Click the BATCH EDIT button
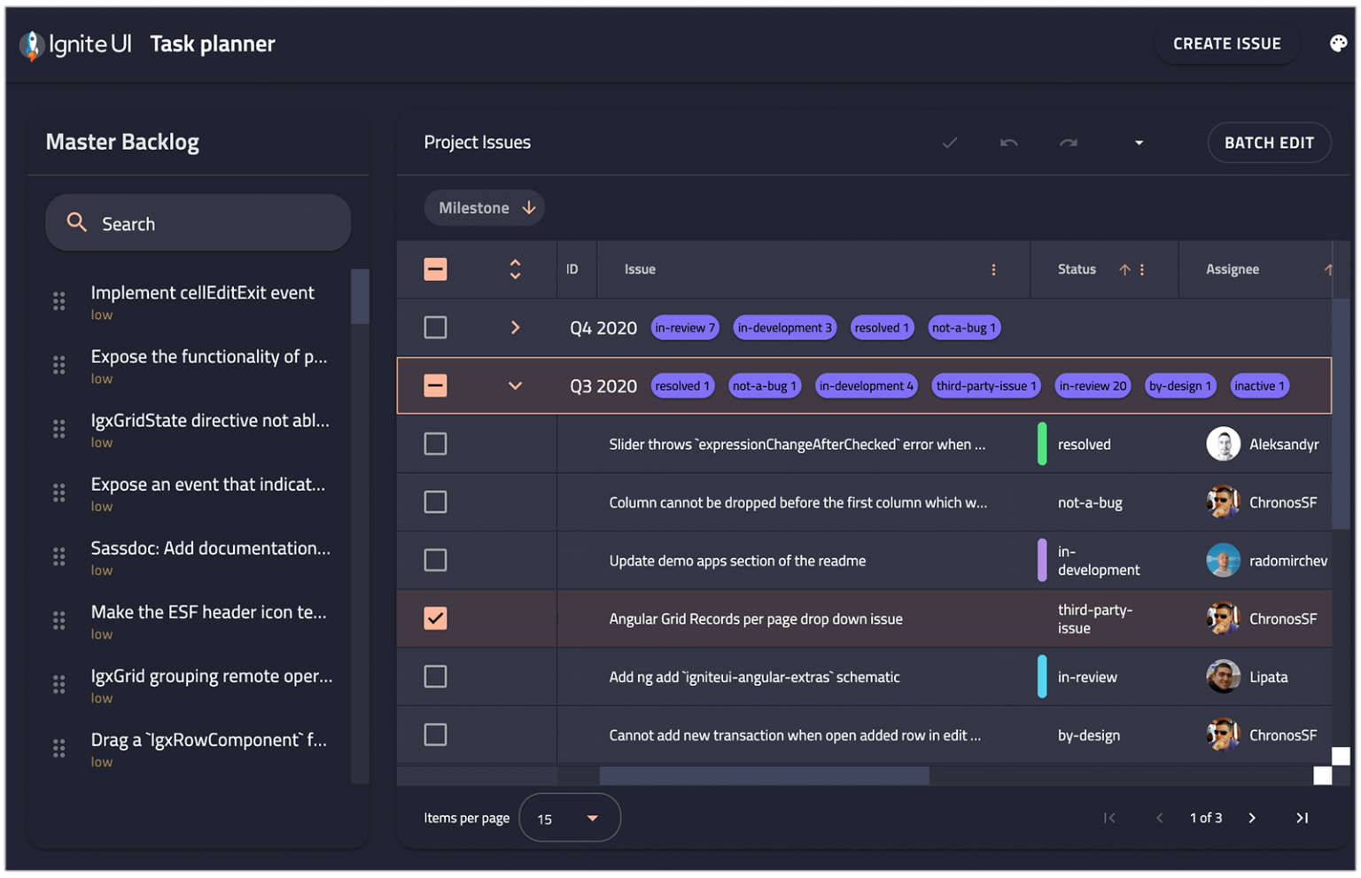 1269,143
